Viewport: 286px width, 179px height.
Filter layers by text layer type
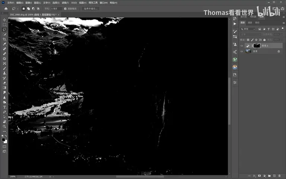pyautogui.click(x=268, y=29)
